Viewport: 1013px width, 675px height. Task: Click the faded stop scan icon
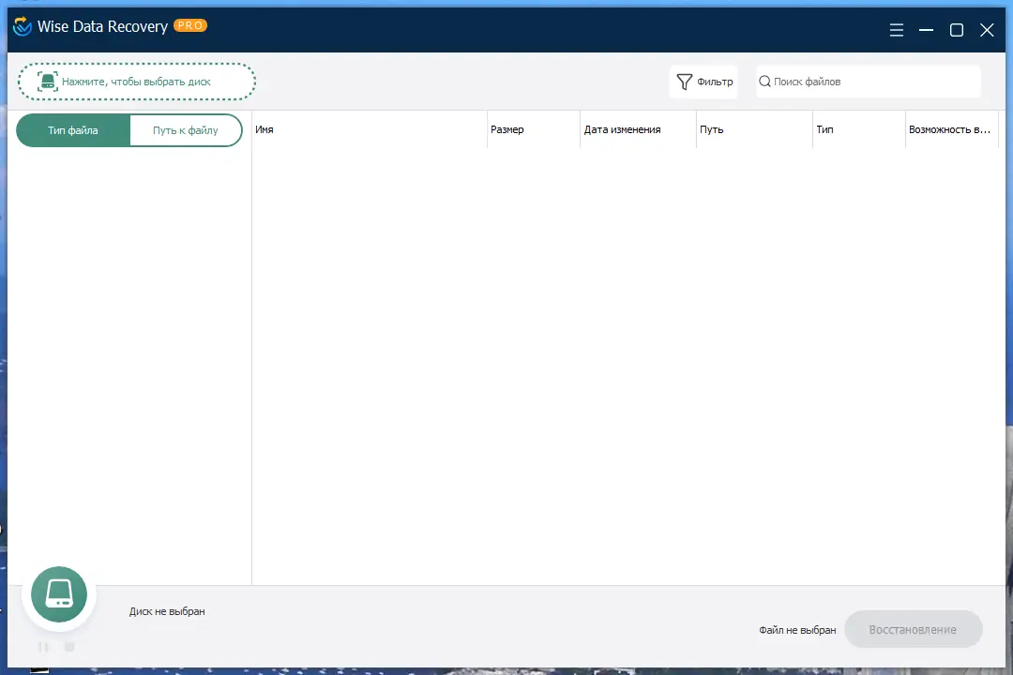click(x=69, y=647)
